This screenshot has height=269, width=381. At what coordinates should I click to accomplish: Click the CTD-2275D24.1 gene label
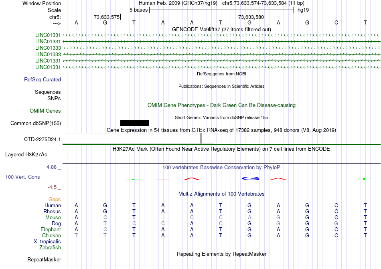pos(42,140)
